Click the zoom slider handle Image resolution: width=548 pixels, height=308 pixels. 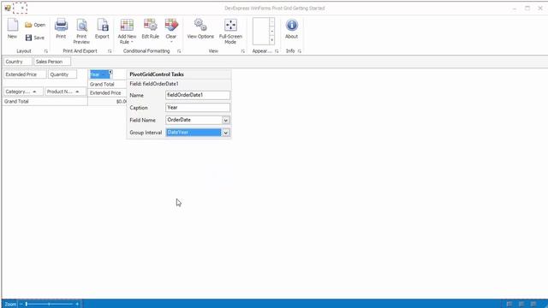[27, 305]
